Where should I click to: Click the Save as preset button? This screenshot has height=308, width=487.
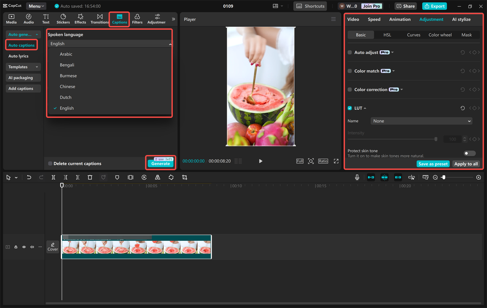pos(433,164)
